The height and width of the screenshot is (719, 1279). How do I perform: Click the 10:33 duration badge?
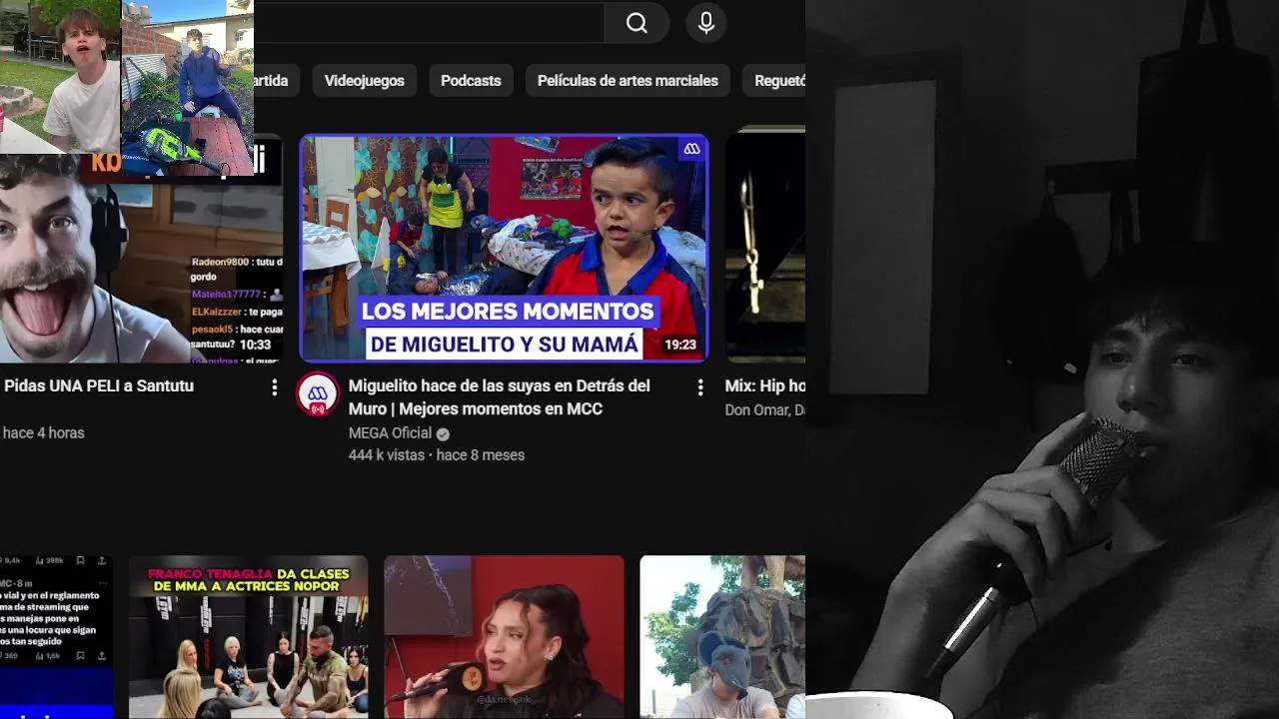[x=255, y=345]
